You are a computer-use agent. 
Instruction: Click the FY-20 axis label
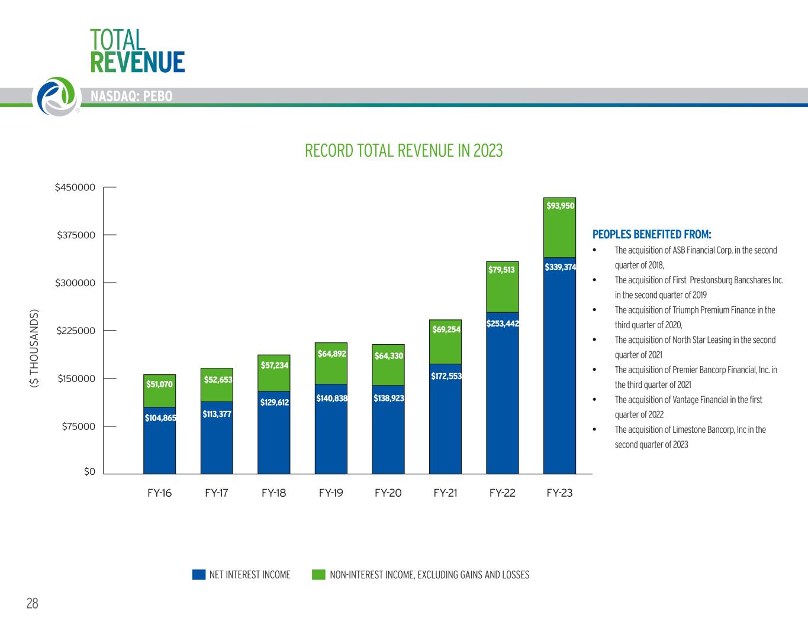coord(388,493)
